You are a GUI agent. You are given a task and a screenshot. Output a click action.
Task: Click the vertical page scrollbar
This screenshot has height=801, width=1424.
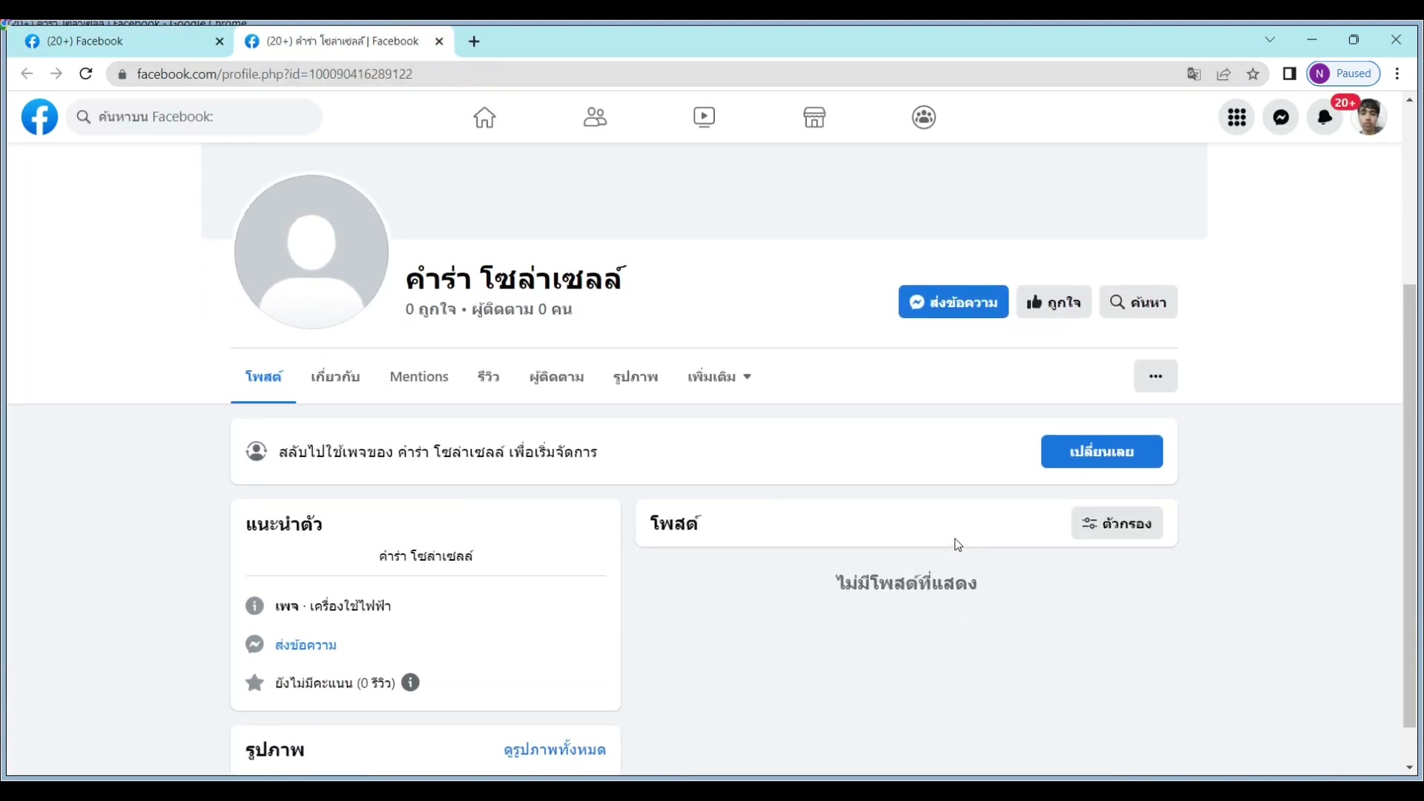(x=1408, y=512)
